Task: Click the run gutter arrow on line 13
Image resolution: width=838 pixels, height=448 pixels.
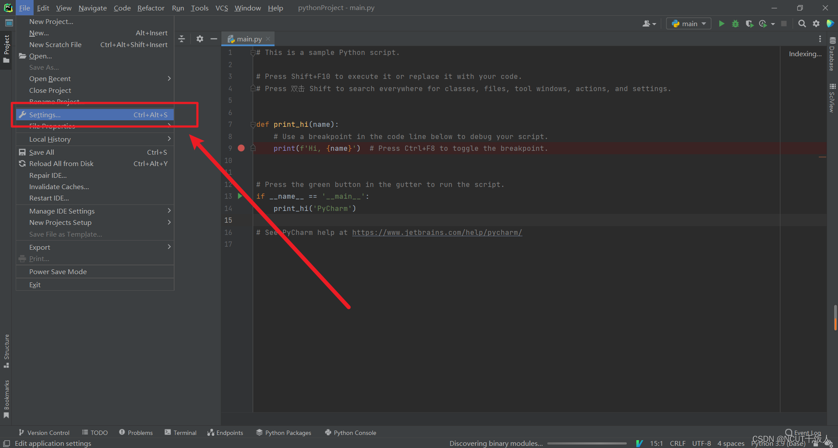Action: point(240,196)
